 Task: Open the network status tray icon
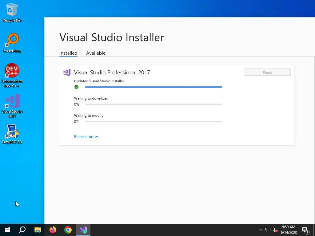[x=268, y=230]
